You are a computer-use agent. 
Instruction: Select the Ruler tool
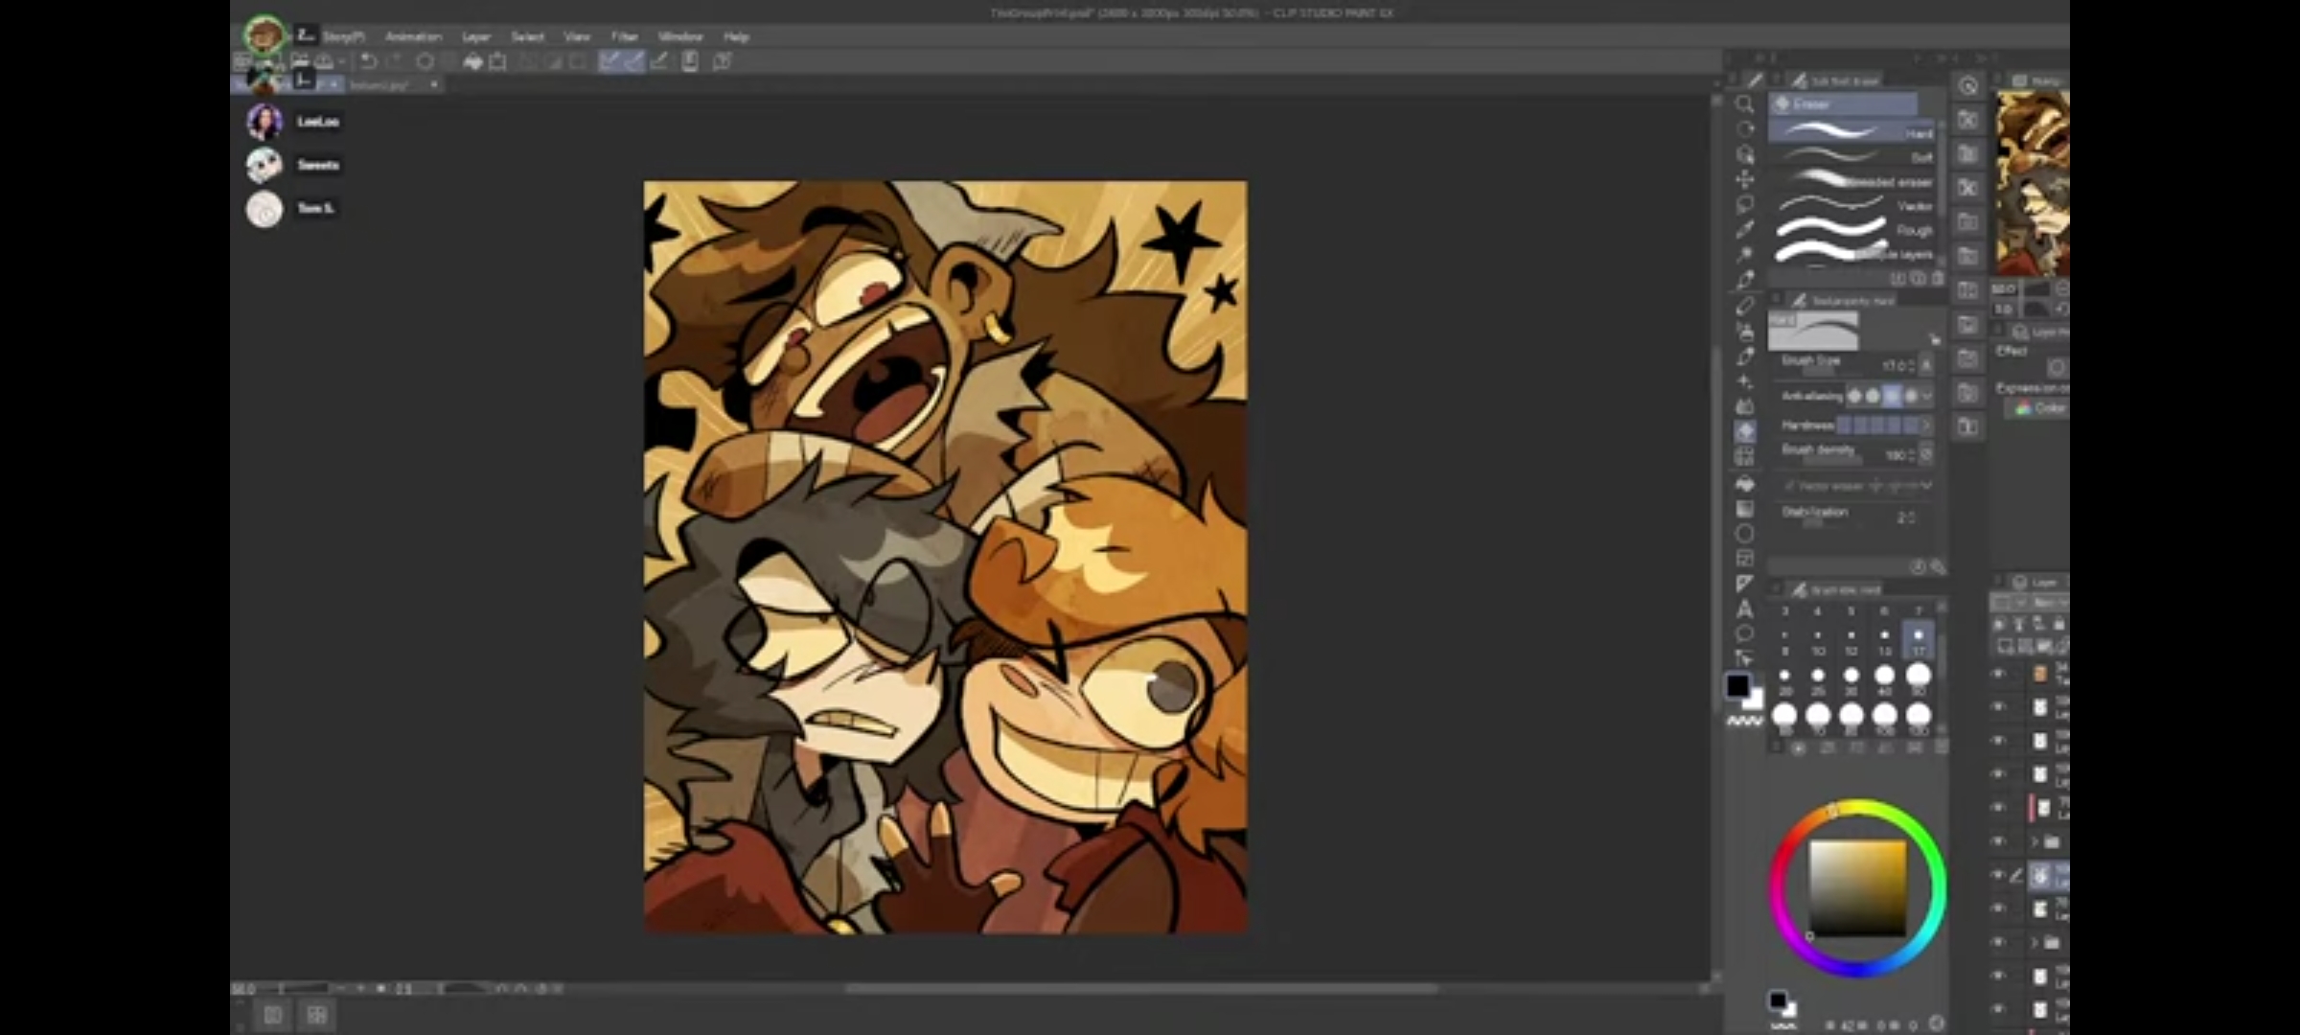tap(1744, 584)
